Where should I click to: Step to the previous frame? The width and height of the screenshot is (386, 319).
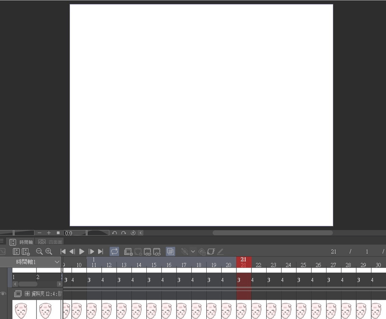[72, 252]
